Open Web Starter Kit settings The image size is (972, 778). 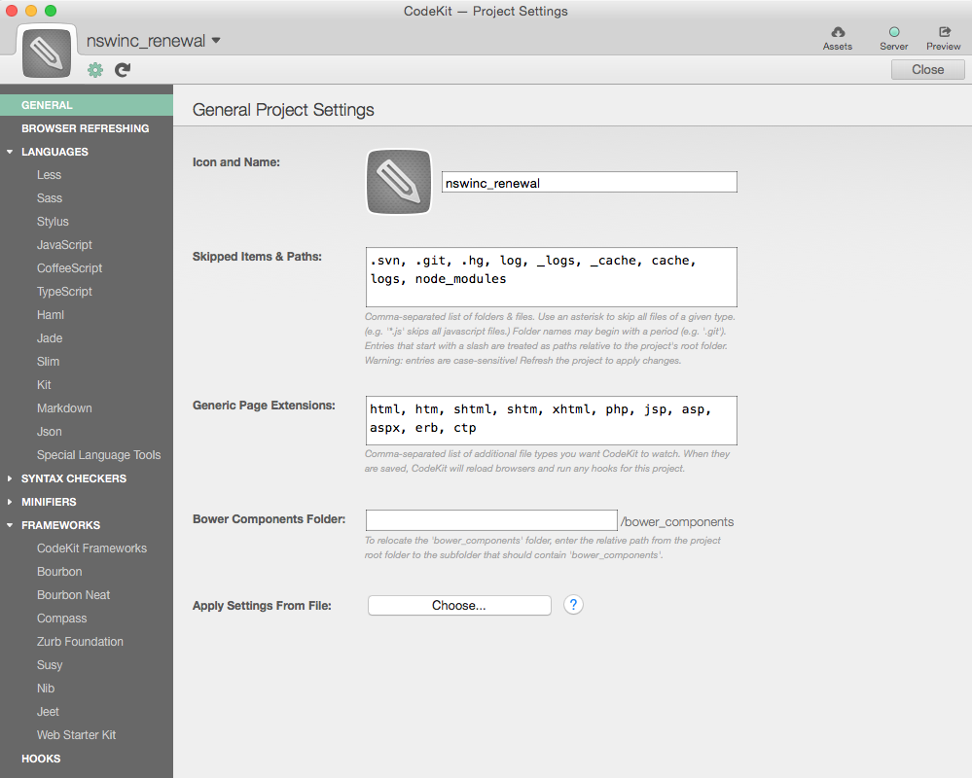pos(76,735)
